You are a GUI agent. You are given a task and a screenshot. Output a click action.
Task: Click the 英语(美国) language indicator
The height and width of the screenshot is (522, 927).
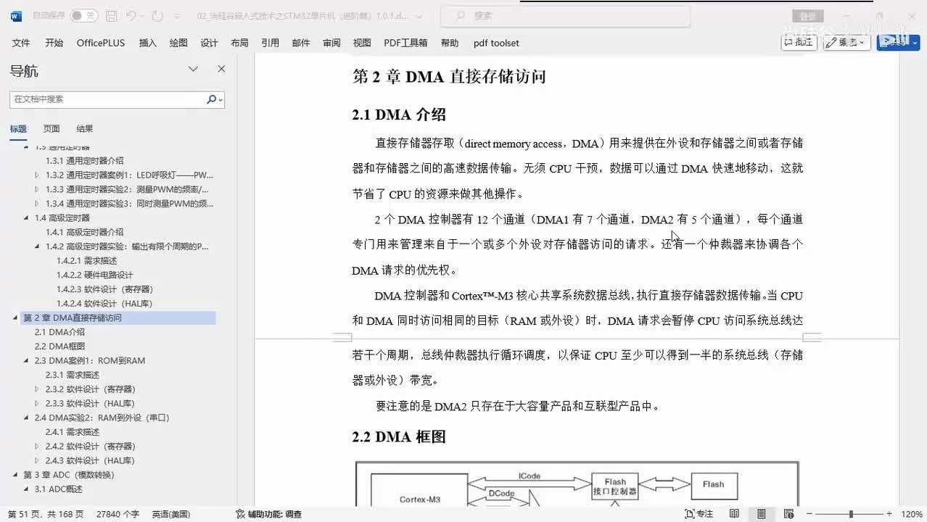[171, 514]
